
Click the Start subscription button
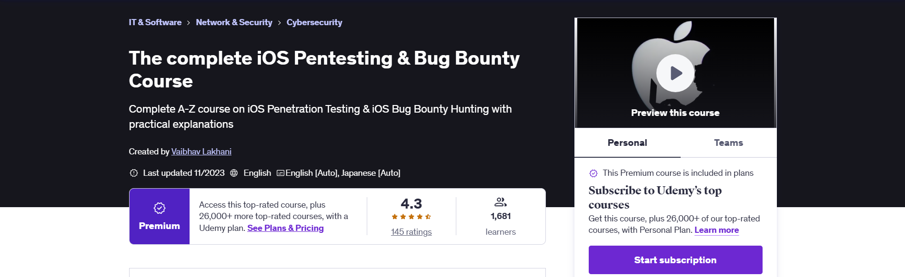click(x=675, y=260)
